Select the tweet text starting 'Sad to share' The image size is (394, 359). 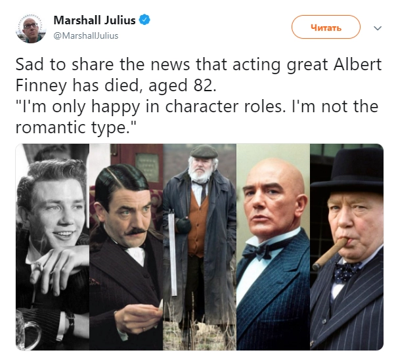[198, 96]
